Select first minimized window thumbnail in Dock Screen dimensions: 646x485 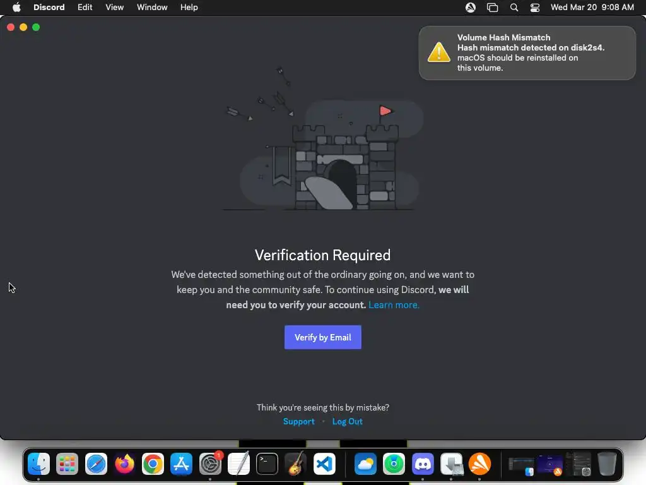point(521,465)
